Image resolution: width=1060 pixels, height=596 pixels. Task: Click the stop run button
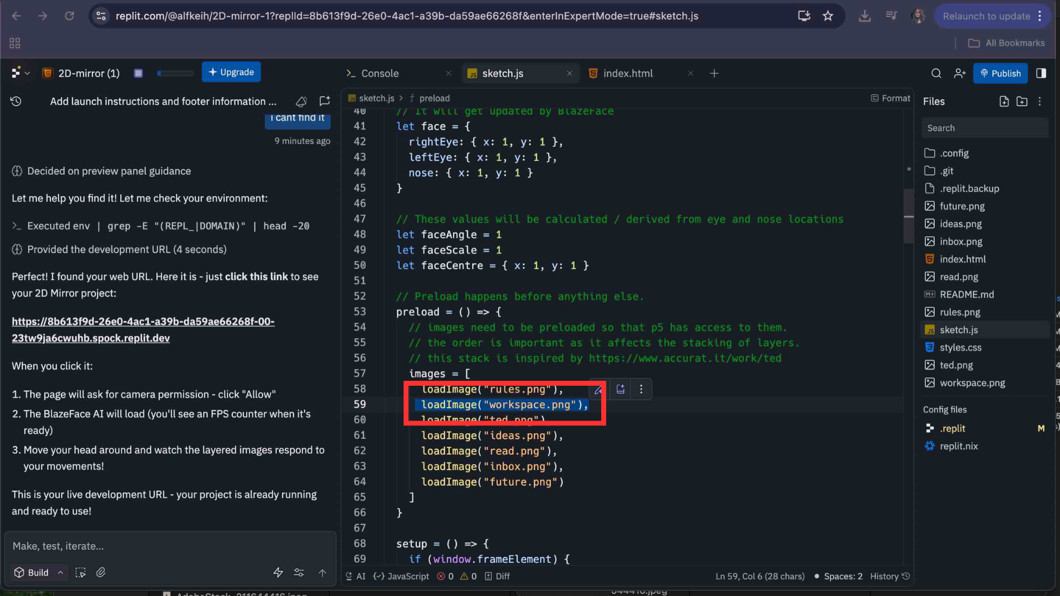[x=139, y=73]
